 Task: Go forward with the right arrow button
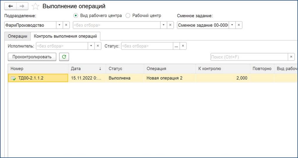click(x=22, y=6)
